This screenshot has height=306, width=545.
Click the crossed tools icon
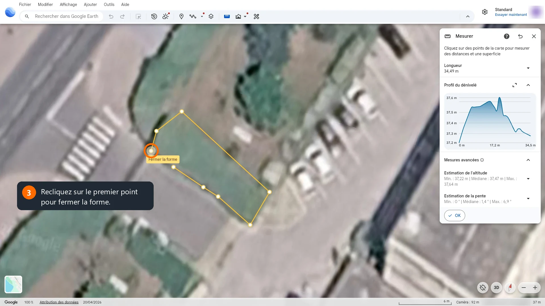(256, 16)
